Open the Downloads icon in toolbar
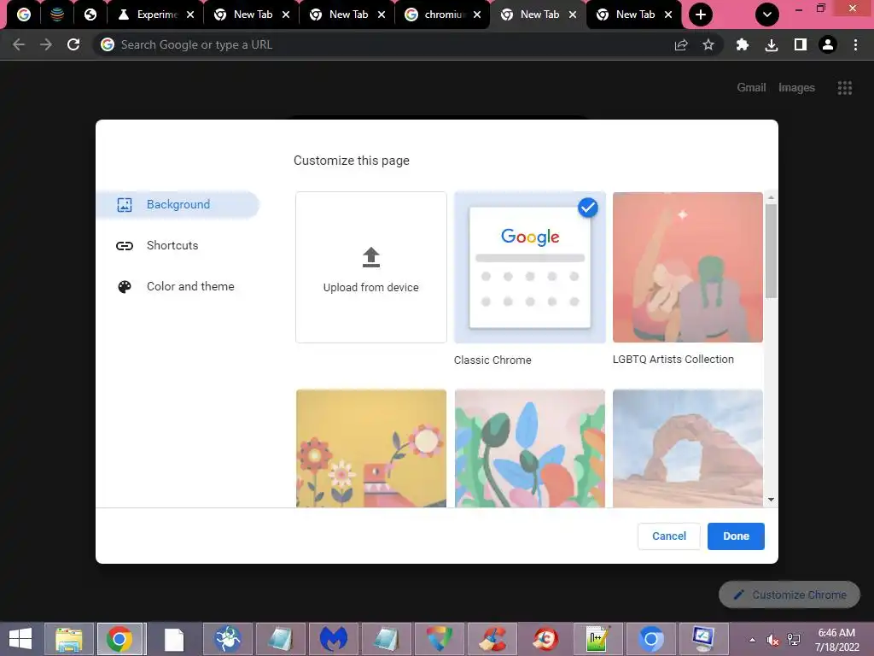 [x=772, y=44]
